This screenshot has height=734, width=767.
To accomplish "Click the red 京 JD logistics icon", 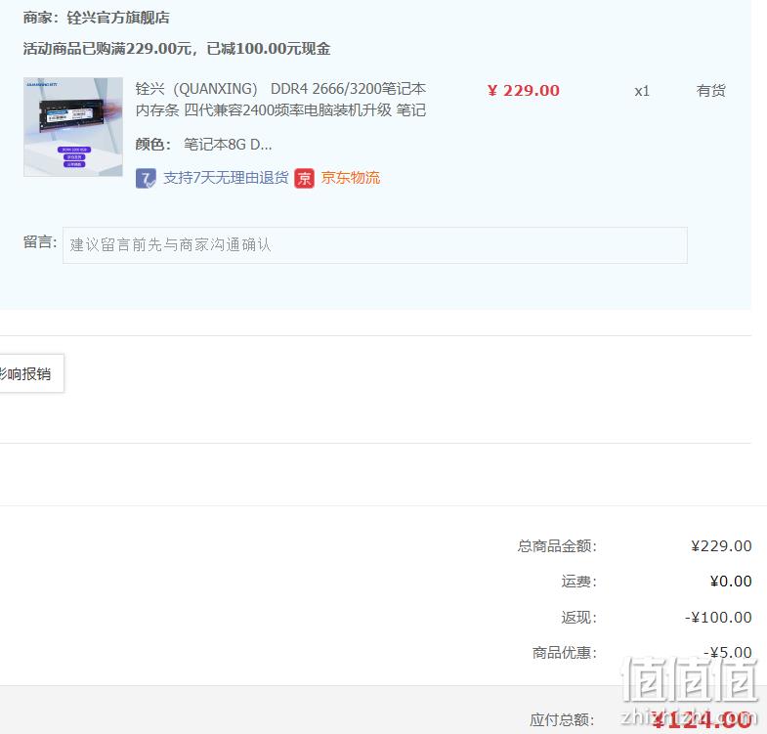I will pyautogui.click(x=304, y=178).
